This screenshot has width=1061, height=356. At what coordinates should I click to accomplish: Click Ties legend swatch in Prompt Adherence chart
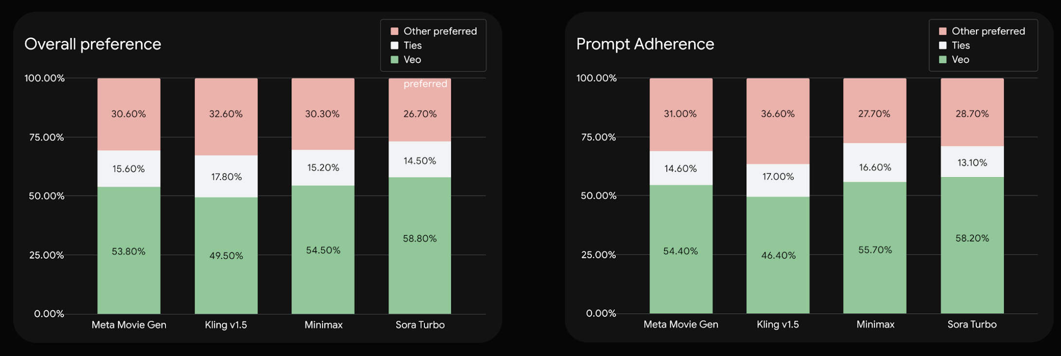943,45
